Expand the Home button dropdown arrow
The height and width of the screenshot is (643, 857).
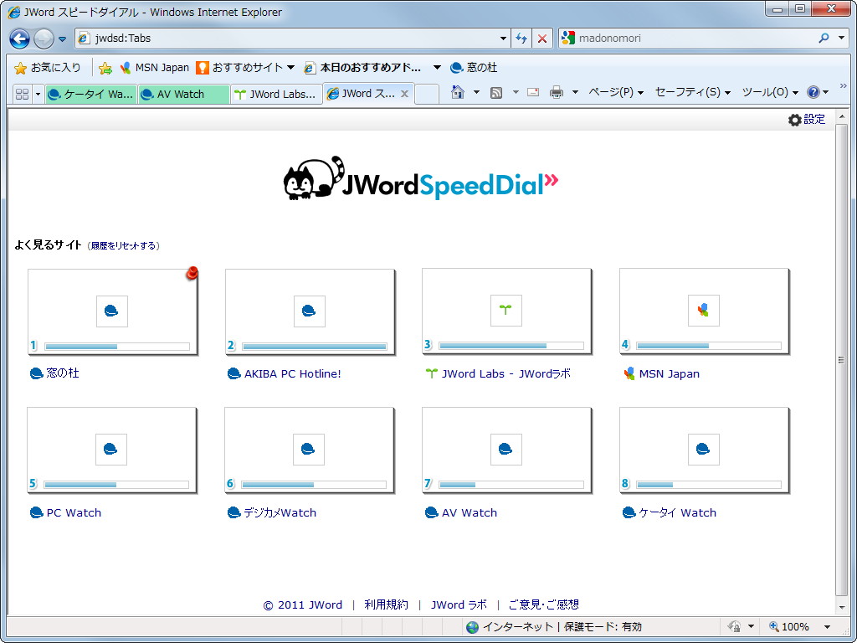(x=476, y=92)
